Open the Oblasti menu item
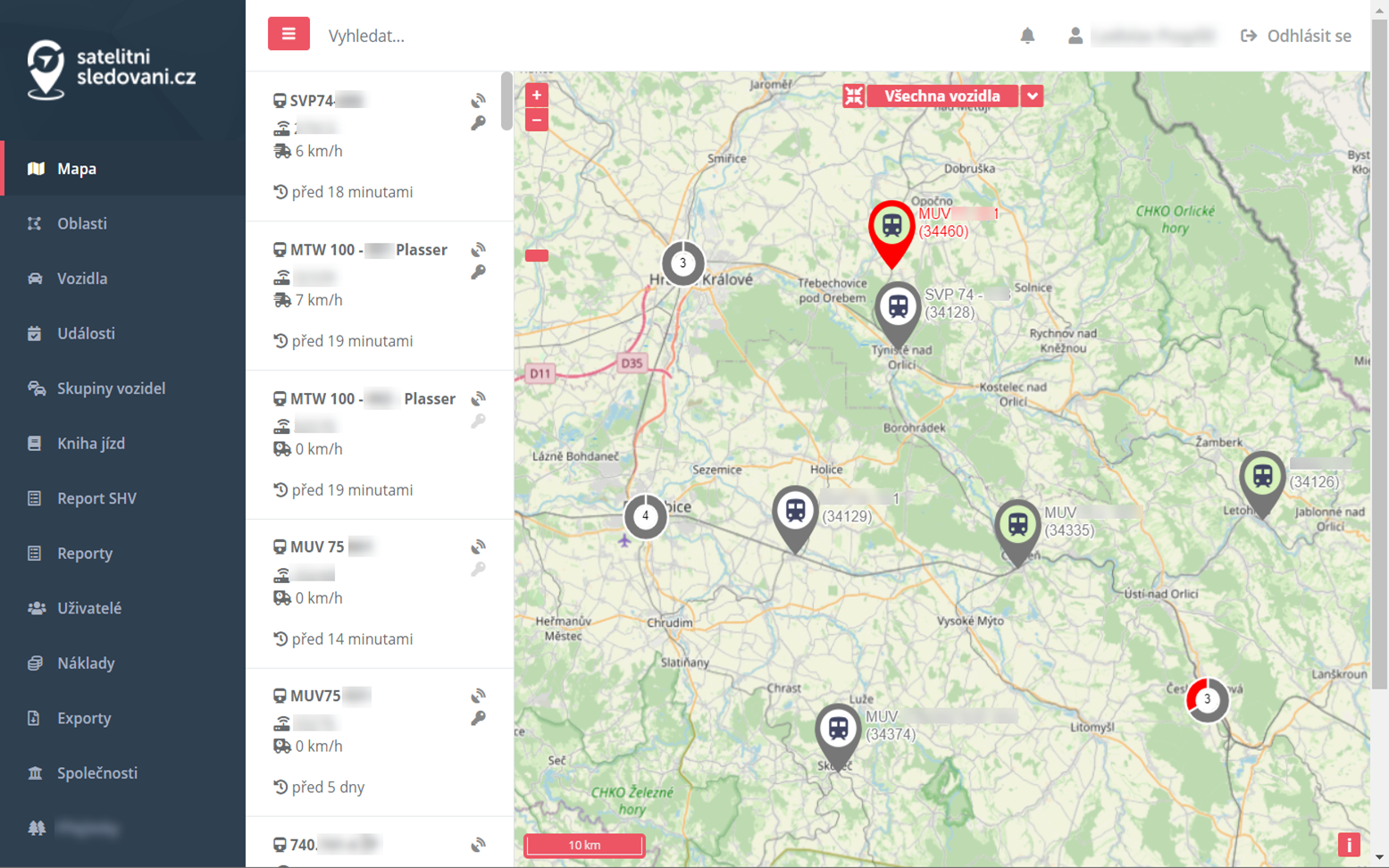The width and height of the screenshot is (1389, 868). 123,223
